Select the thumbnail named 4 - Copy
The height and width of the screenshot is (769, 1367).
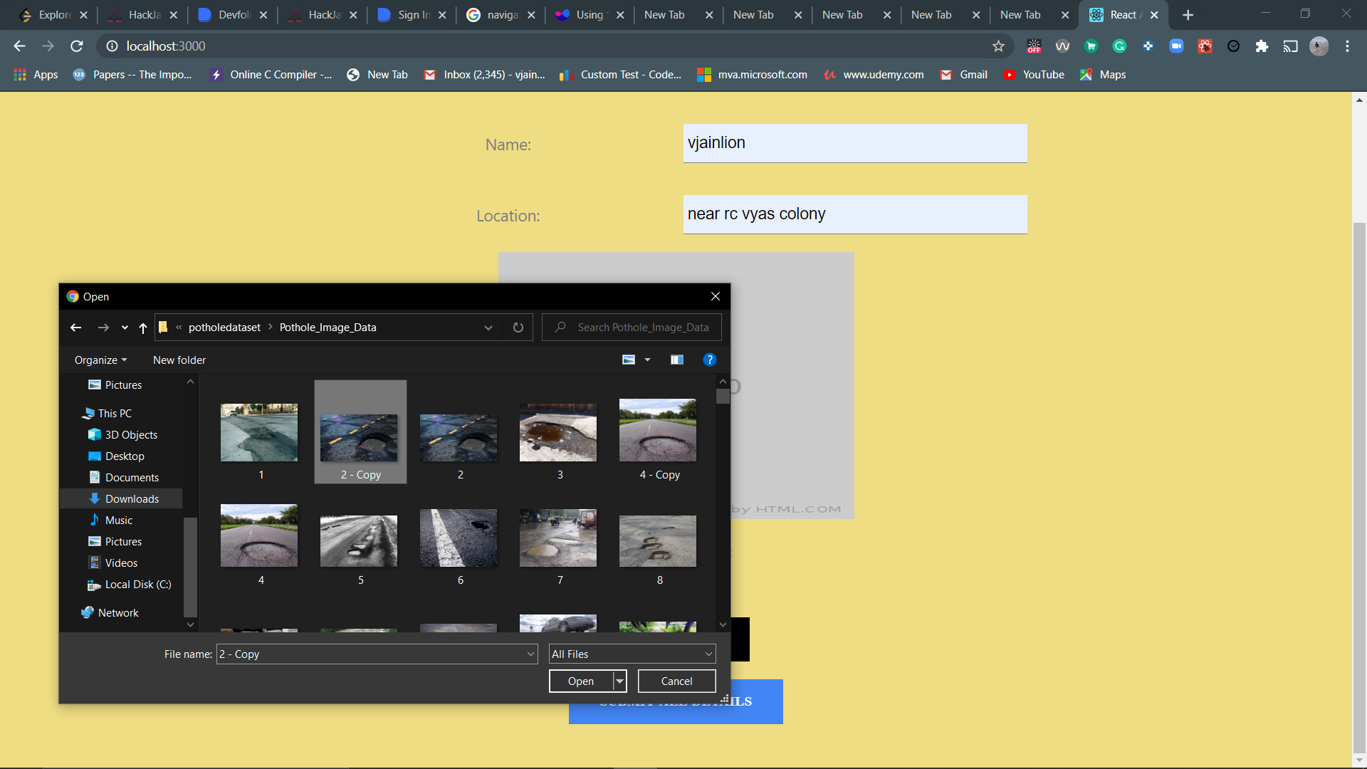point(658,438)
